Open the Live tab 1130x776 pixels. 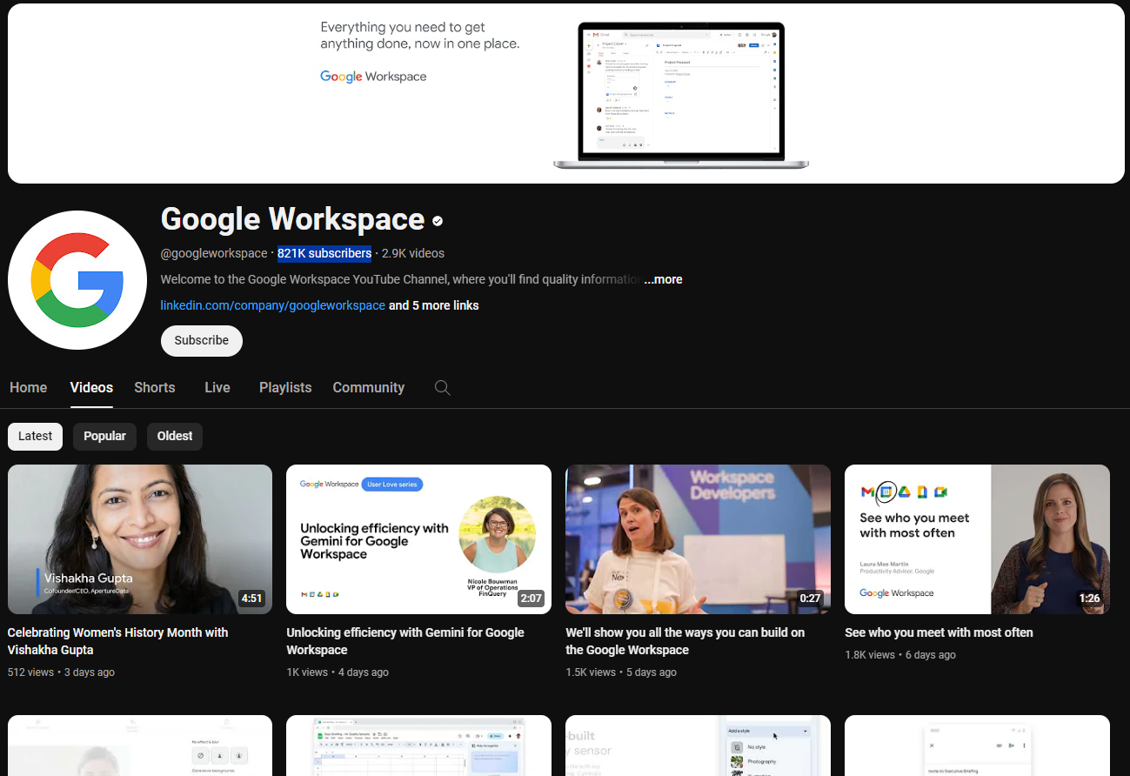pyautogui.click(x=217, y=387)
